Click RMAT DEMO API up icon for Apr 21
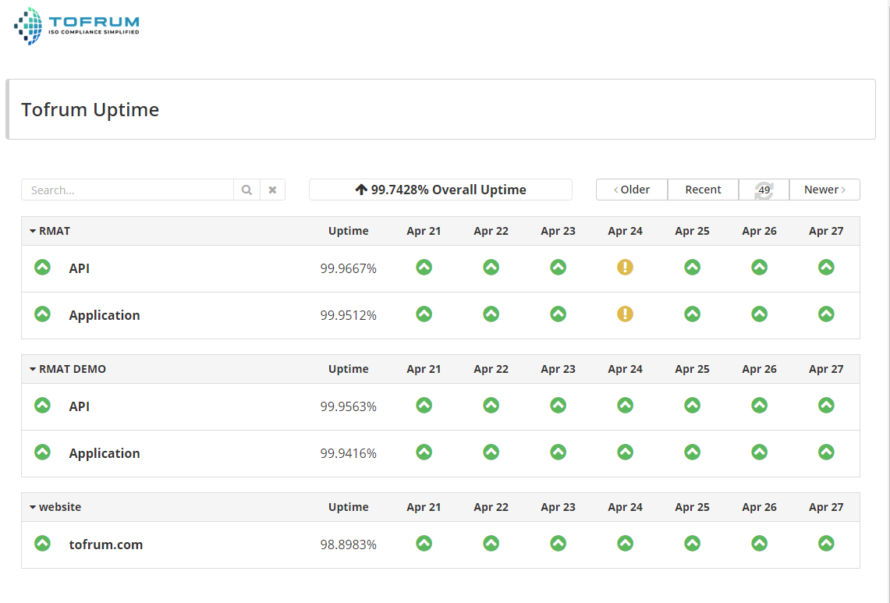 coord(424,406)
